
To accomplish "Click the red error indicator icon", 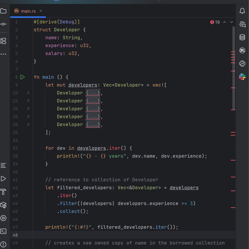I will 212,22.
